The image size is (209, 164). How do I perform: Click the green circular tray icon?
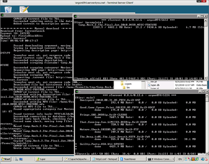197,159
